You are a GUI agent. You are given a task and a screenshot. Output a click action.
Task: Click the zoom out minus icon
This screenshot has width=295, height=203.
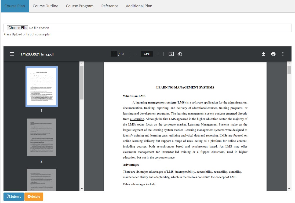pos(136,54)
